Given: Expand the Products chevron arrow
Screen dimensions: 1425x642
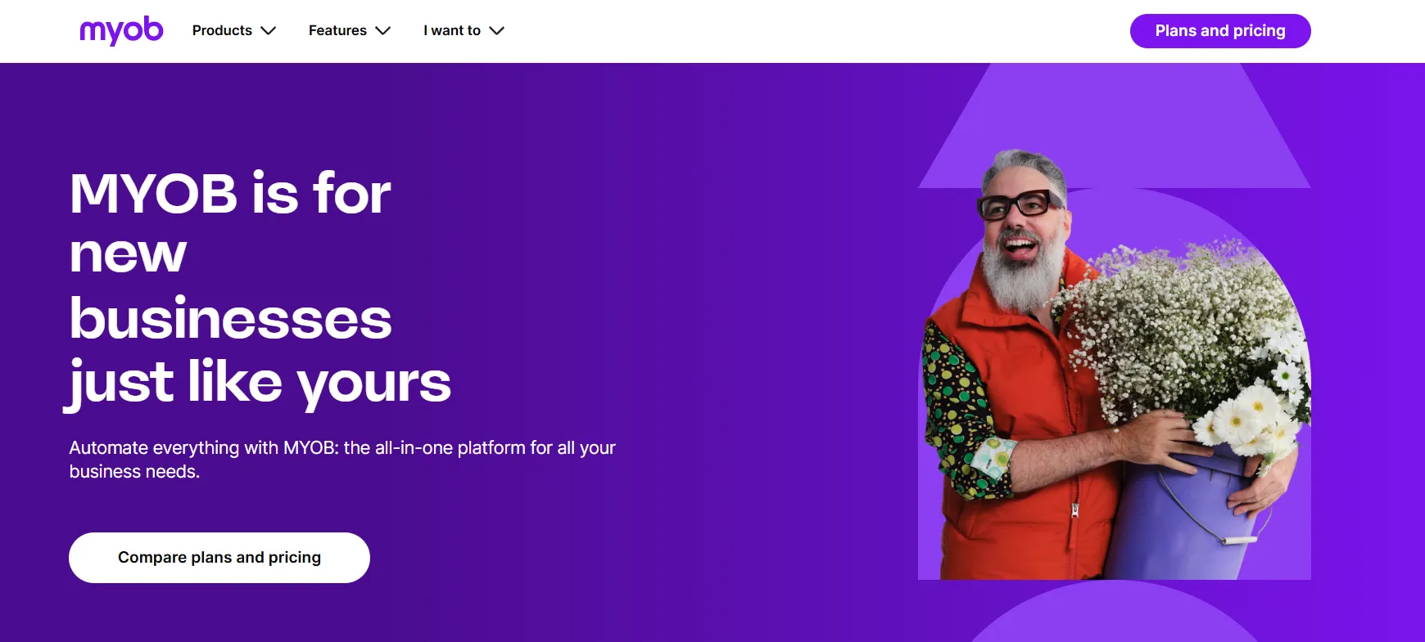Looking at the screenshot, I should 268,31.
